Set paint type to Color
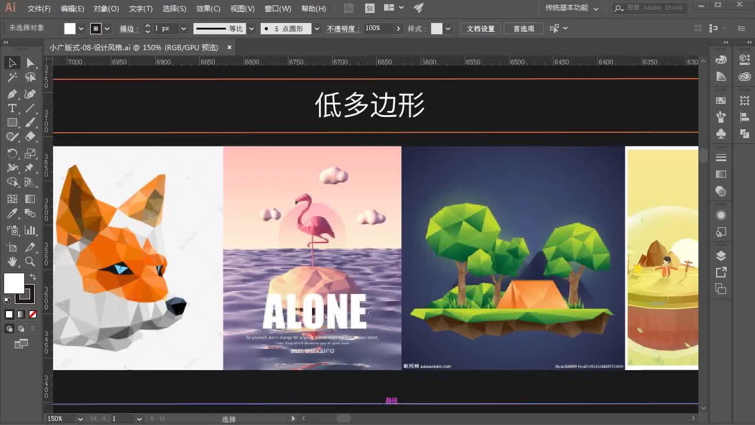Screen dimensions: 755x425 (x=9, y=315)
